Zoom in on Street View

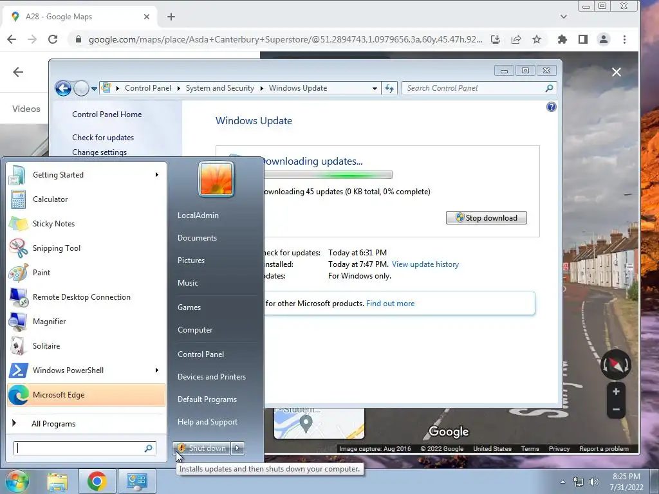(x=616, y=392)
